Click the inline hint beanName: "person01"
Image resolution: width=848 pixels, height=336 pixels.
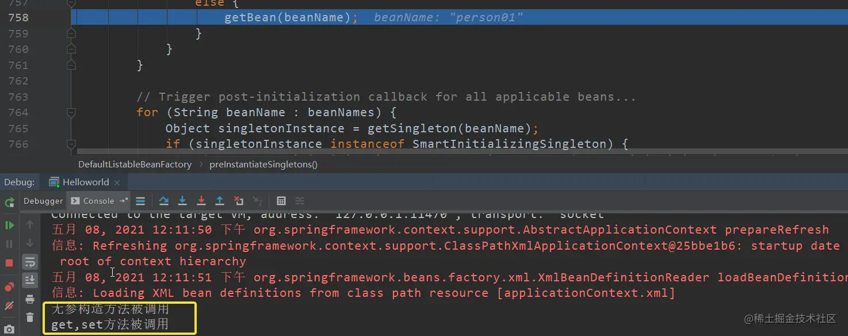[x=449, y=17]
